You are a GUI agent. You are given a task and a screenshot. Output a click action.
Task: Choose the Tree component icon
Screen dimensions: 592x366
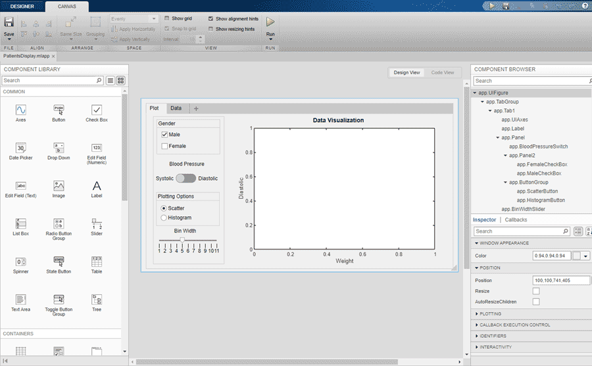pyautogui.click(x=97, y=300)
